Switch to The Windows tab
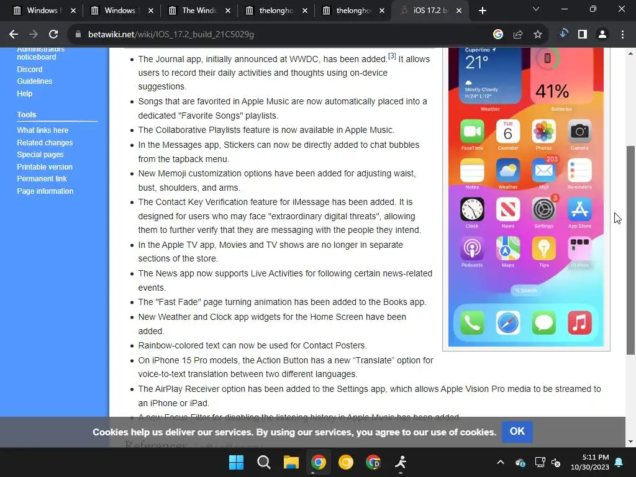The height and width of the screenshot is (477, 636). coord(194,11)
